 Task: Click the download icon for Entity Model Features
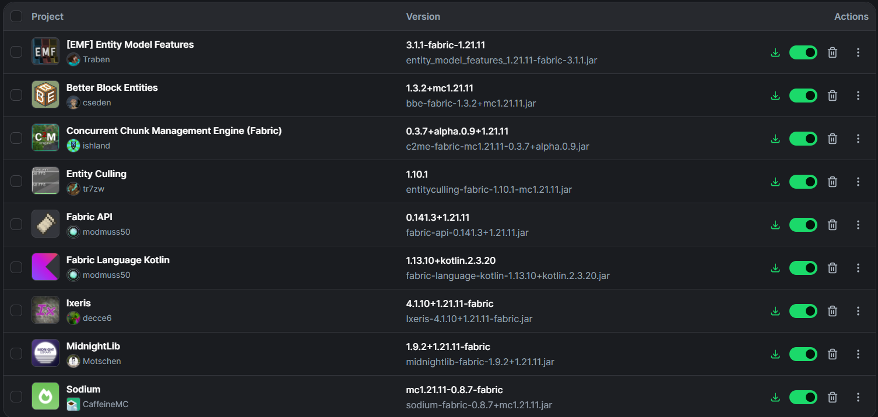(x=775, y=52)
